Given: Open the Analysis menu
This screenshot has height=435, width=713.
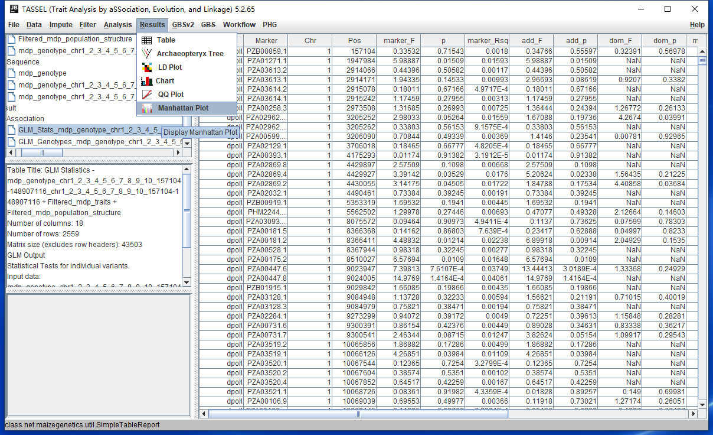Looking at the screenshot, I should pyautogui.click(x=117, y=25).
